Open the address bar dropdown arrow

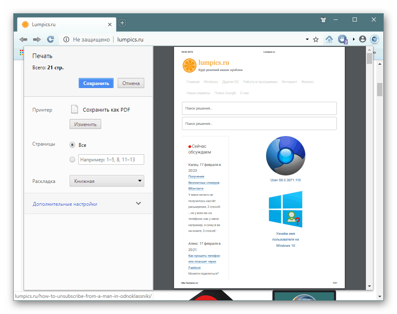(x=307, y=39)
